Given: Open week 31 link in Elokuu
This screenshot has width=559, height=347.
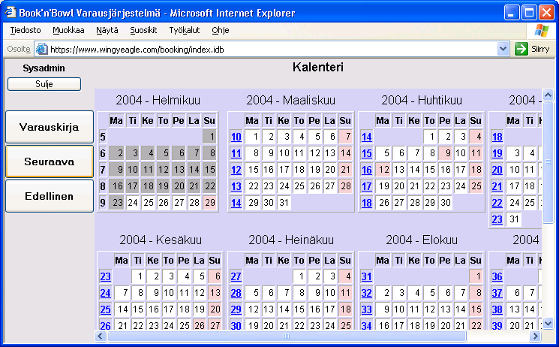Looking at the screenshot, I should click(x=366, y=276).
